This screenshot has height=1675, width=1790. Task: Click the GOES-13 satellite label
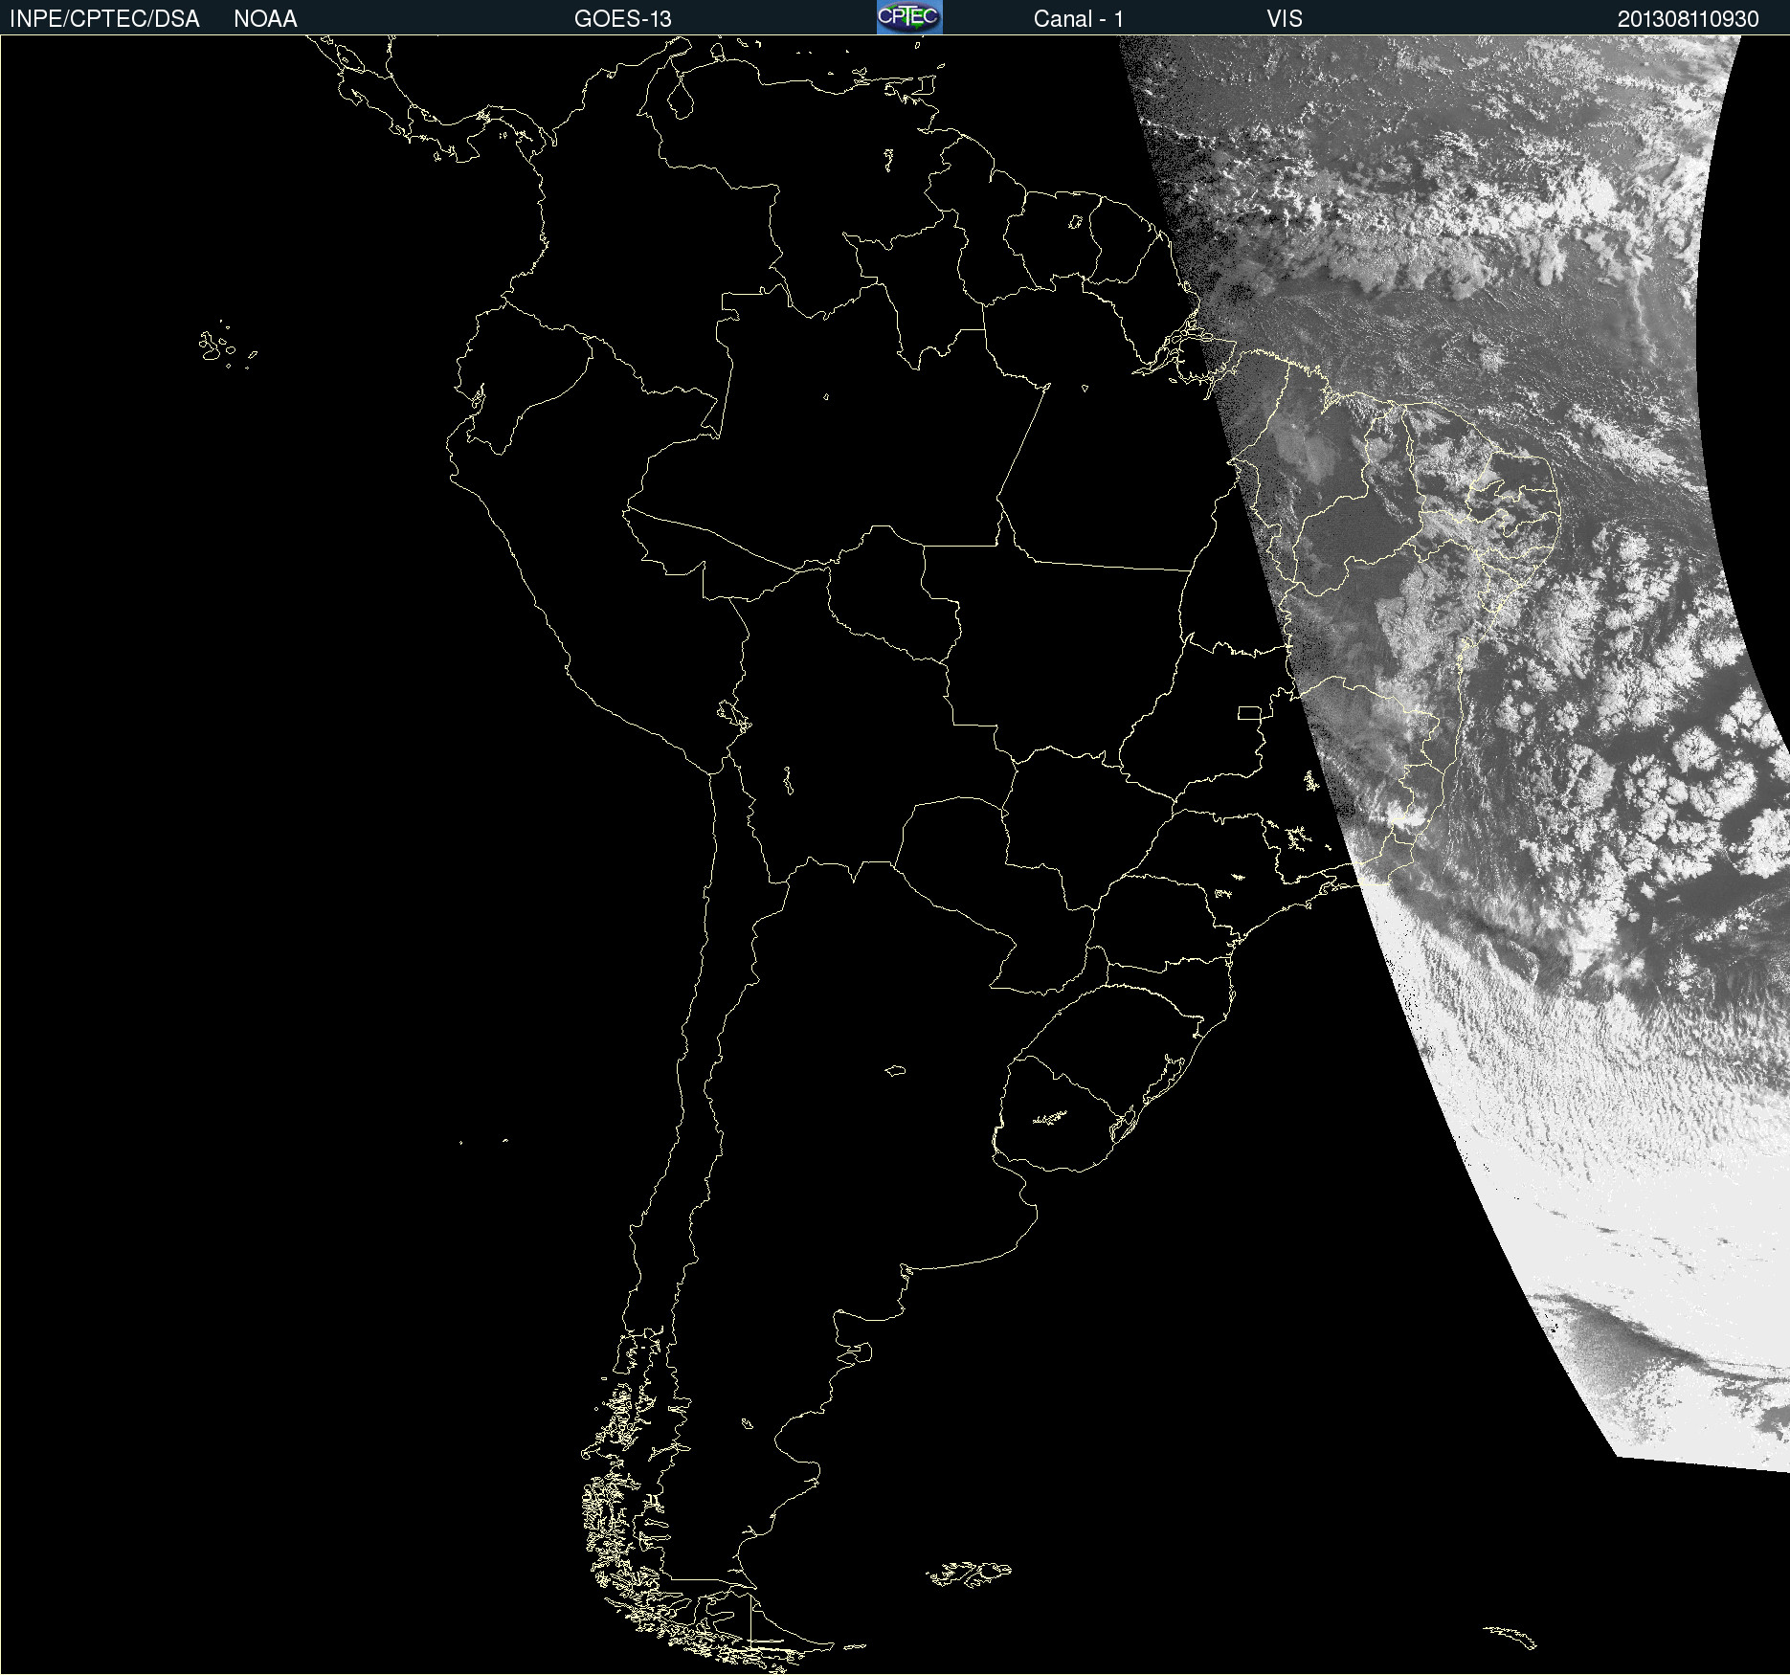623,19
